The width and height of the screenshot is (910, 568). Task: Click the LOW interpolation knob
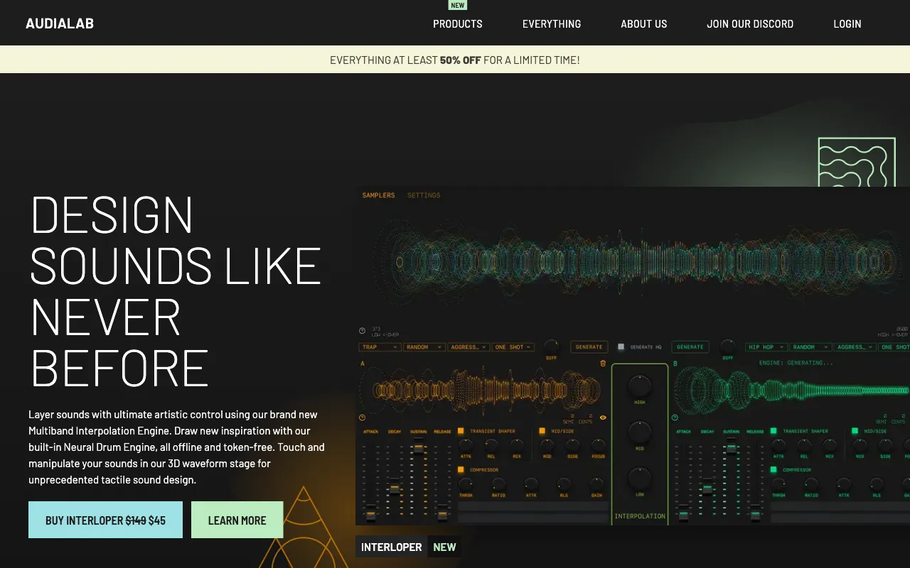[x=640, y=479]
